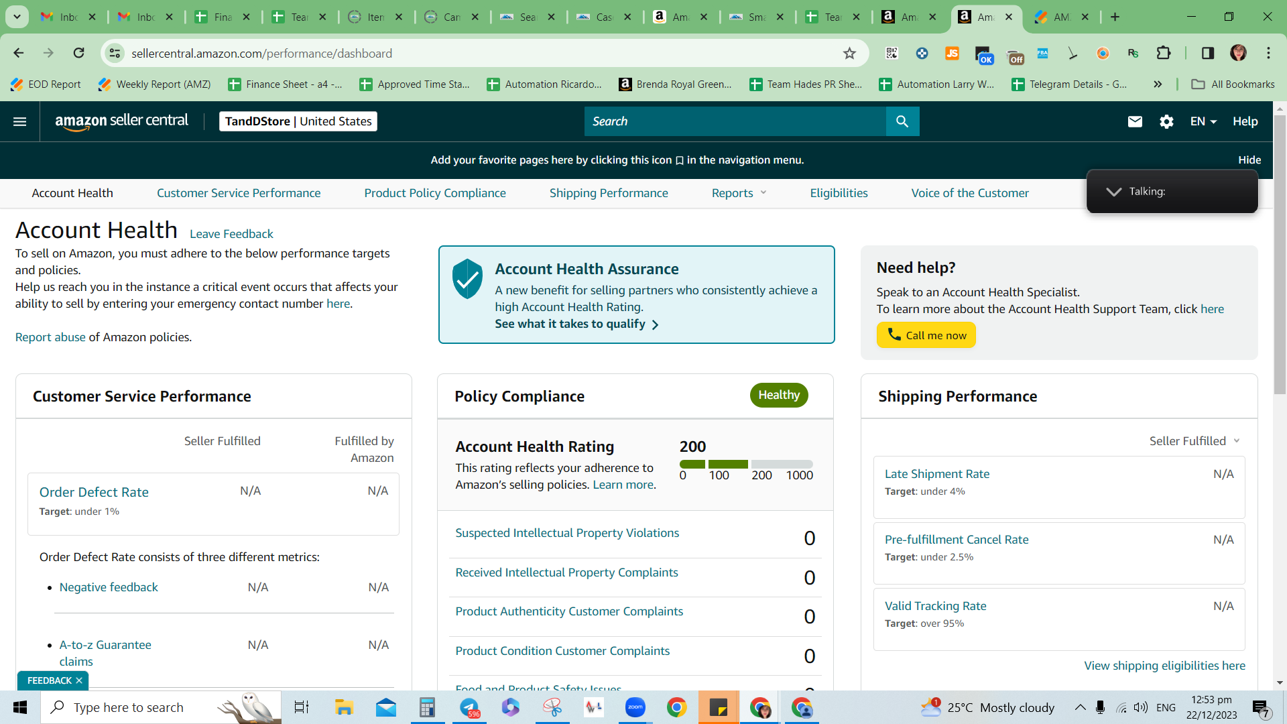Open Suspected Intellectual Property Violations
This screenshot has width=1287, height=724.
pos(567,533)
